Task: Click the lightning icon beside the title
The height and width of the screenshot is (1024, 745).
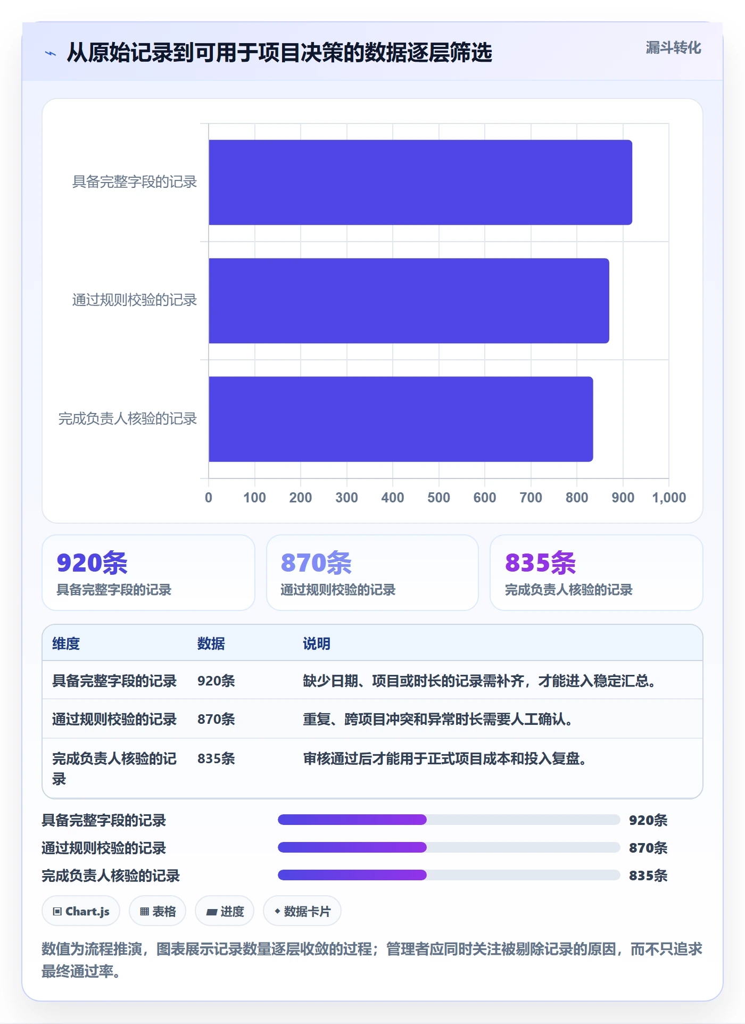Action: (51, 53)
